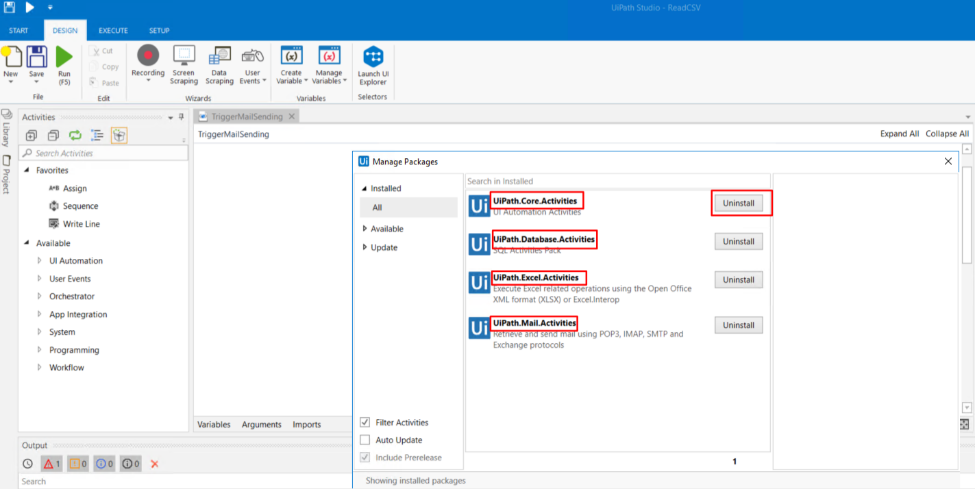The height and width of the screenshot is (489, 975).
Task: Uncheck the Filter Activities checkbox
Action: click(365, 423)
